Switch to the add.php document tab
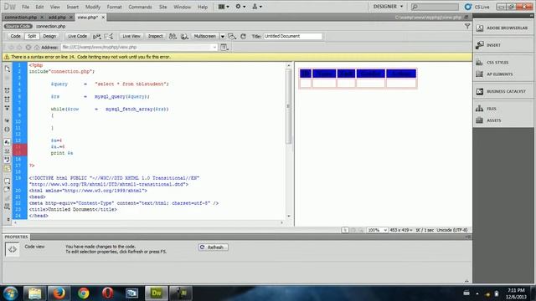The image size is (536, 301). 57,17
